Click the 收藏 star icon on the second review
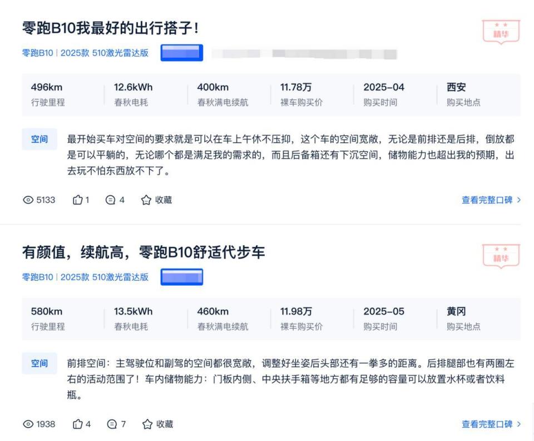The image size is (534, 441). click(146, 424)
